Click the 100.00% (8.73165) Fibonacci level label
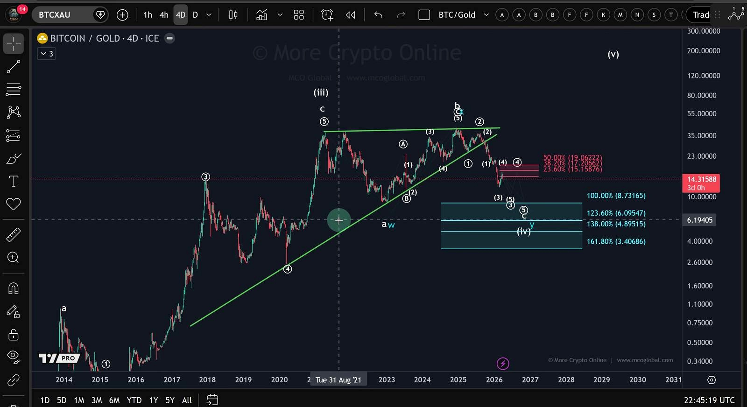The height and width of the screenshot is (407, 747). [x=616, y=196]
